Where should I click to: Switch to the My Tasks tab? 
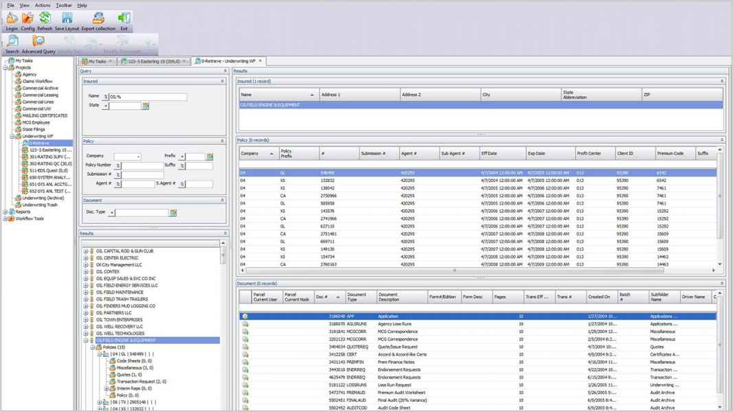click(95, 61)
